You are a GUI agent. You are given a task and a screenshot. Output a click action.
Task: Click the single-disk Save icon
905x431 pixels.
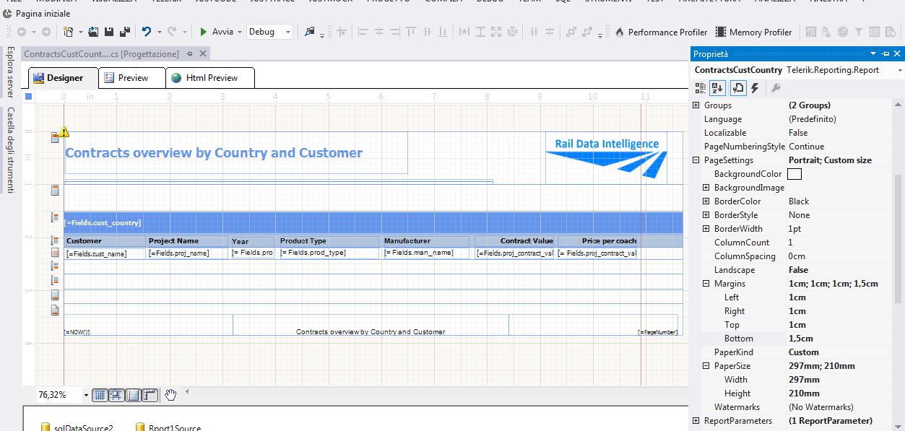tap(108, 32)
